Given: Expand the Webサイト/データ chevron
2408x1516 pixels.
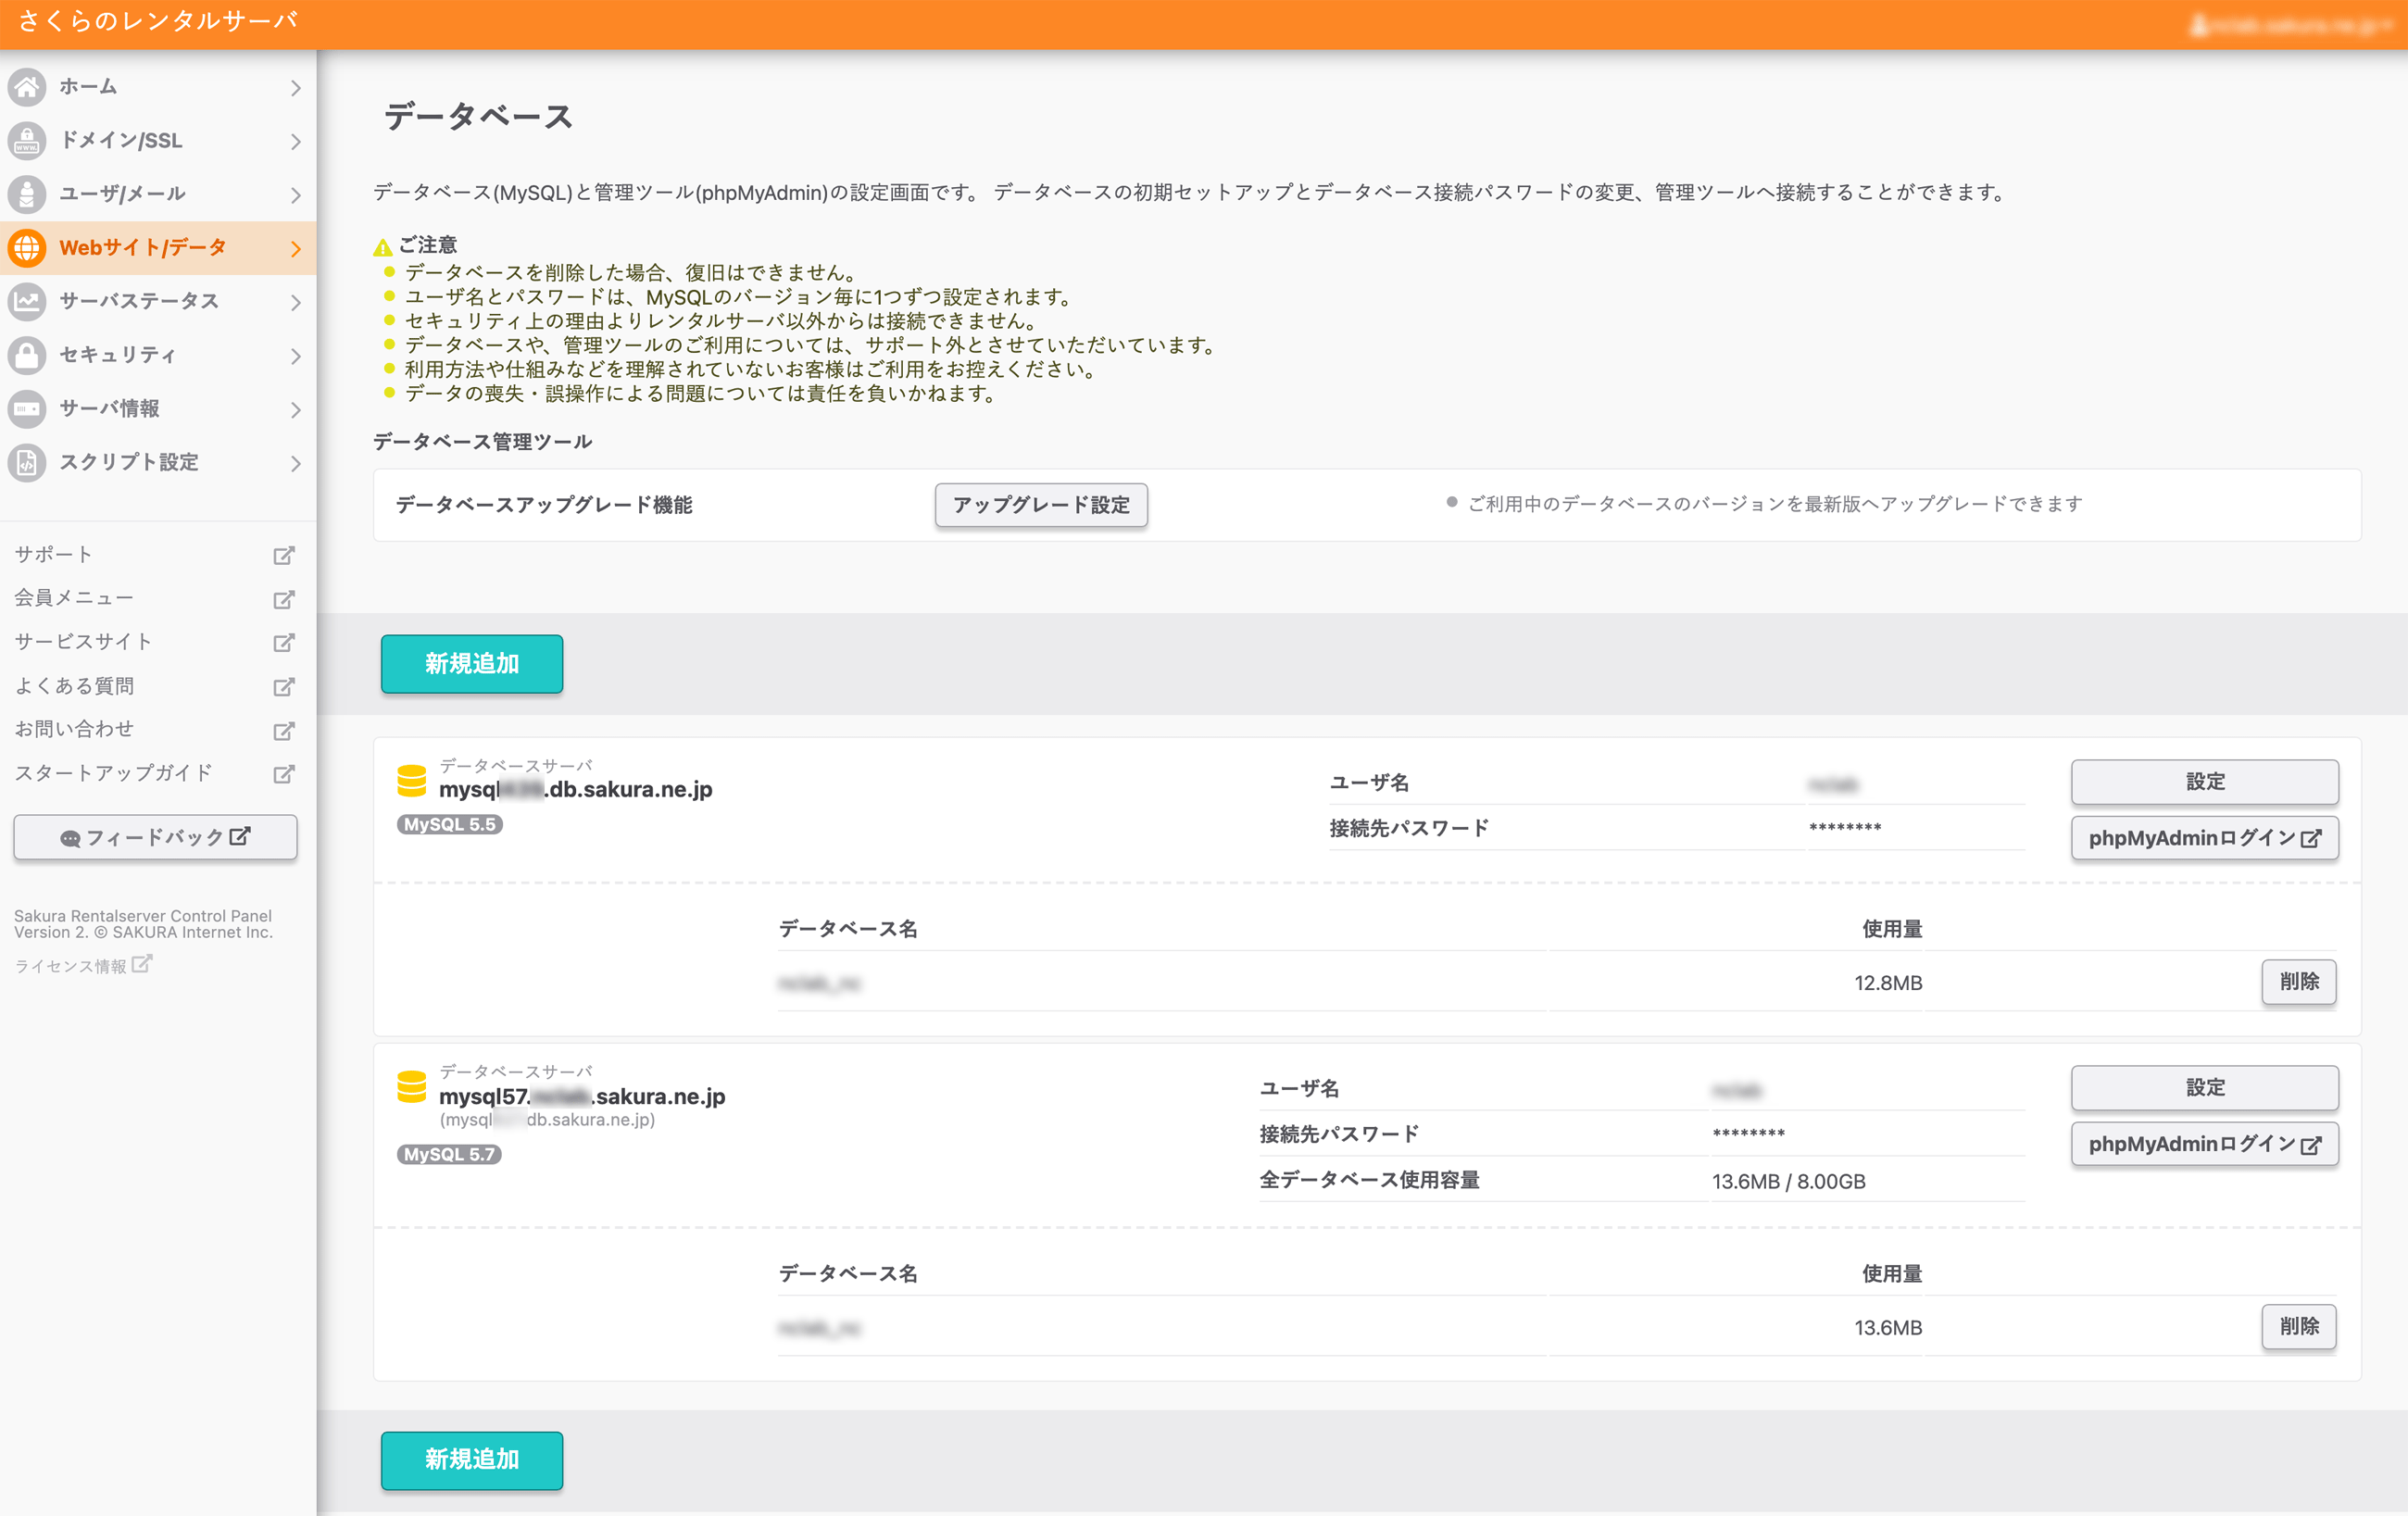Looking at the screenshot, I should point(295,249).
